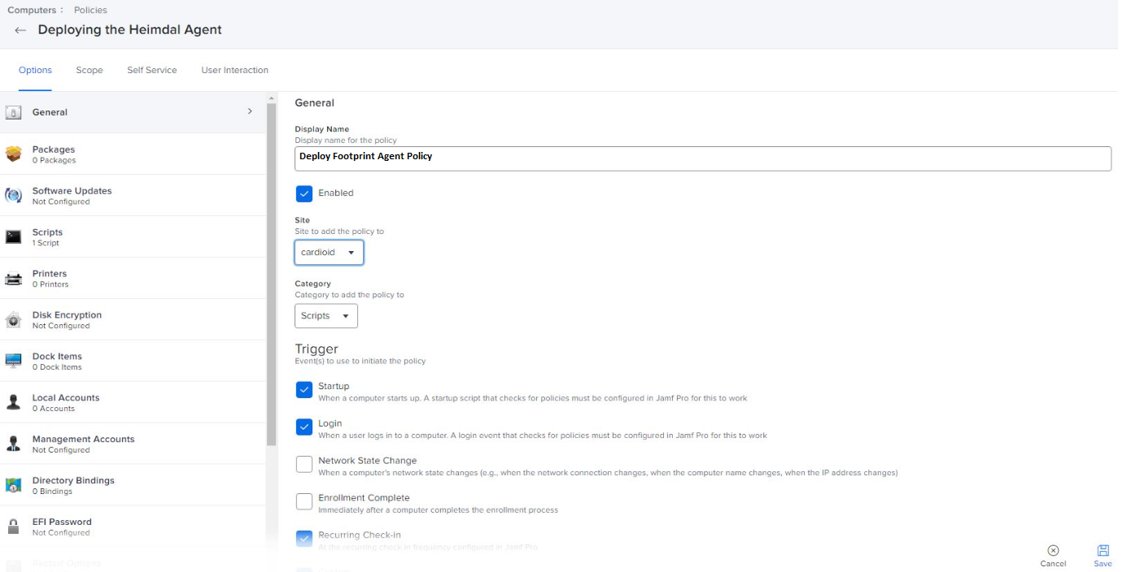Click the Login trigger label
Image resolution: width=1131 pixels, height=572 pixels.
pyautogui.click(x=330, y=423)
